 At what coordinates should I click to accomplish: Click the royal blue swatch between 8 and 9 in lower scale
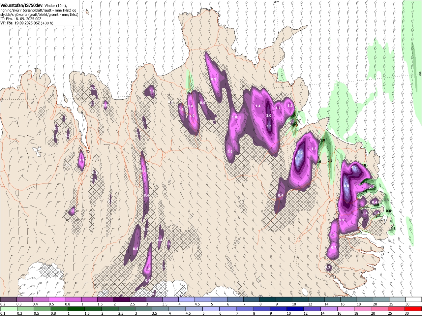pyautogui.click(x=261, y=309)
